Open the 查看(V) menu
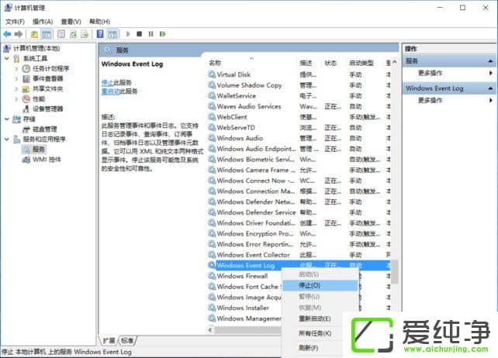 click(x=71, y=22)
